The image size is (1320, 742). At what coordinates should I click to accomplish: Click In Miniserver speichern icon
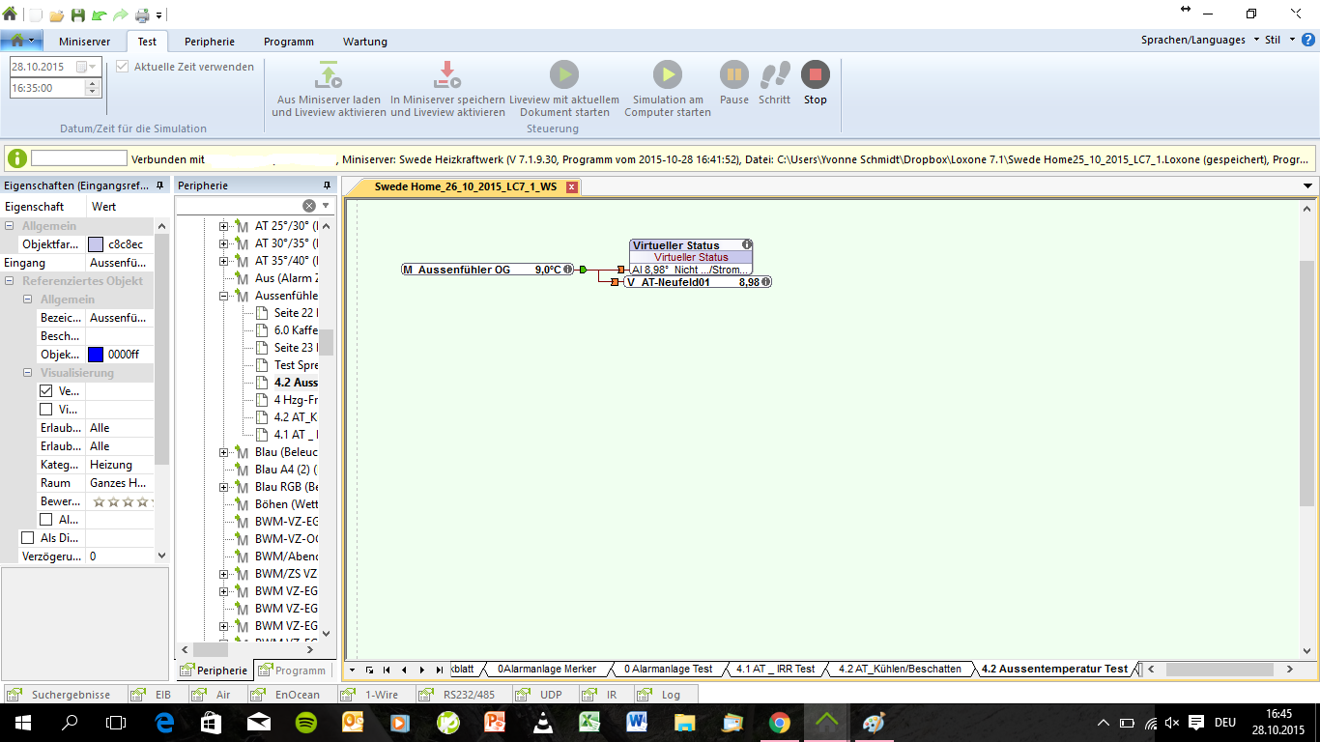click(447, 74)
